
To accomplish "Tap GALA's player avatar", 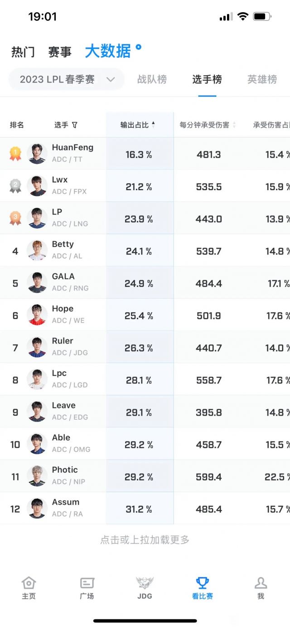I will click(x=37, y=283).
